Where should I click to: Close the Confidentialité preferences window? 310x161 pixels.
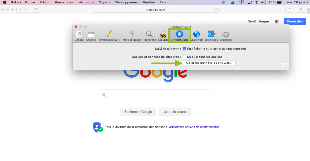(x=76, y=27)
